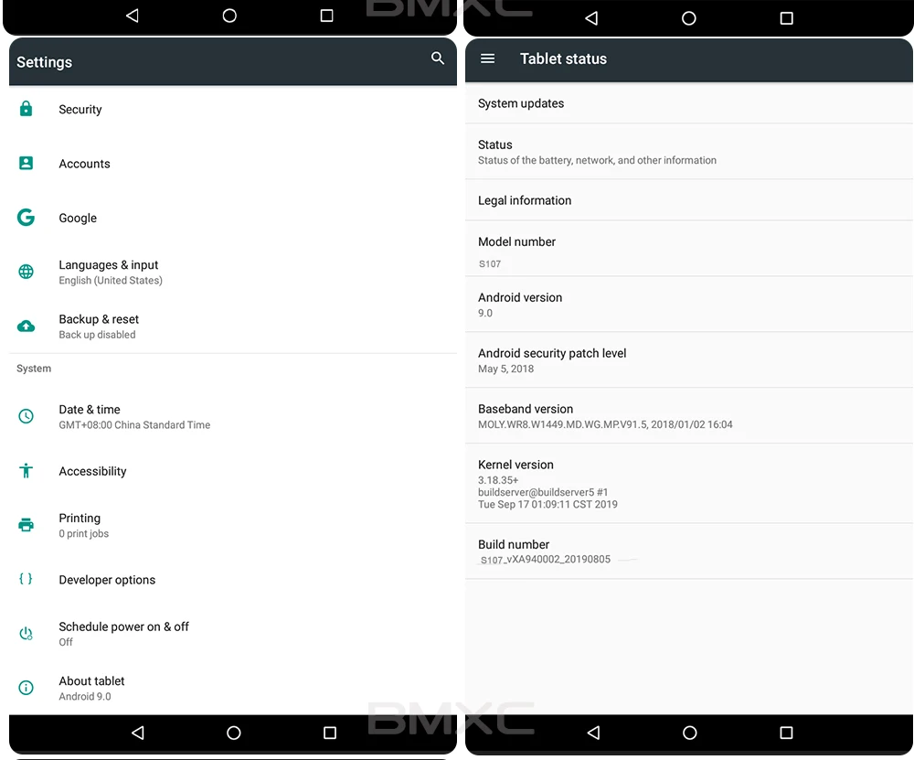Tap the Developer options braces icon

pyautogui.click(x=26, y=579)
